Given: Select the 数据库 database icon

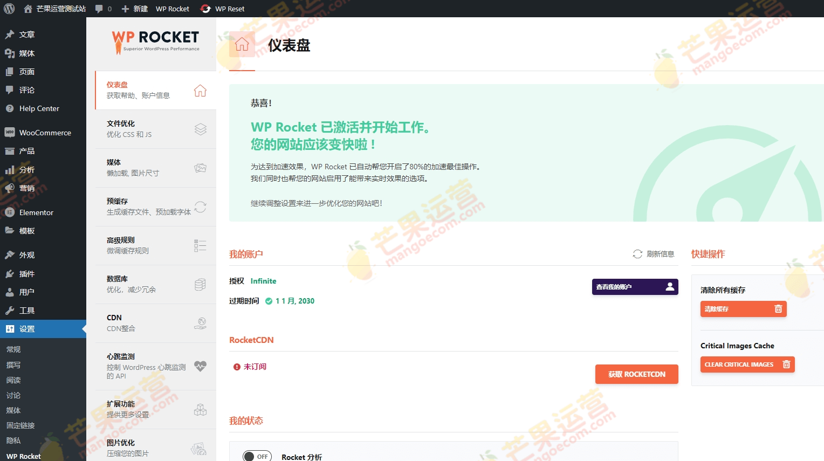Looking at the screenshot, I should (x=200, y=284).
